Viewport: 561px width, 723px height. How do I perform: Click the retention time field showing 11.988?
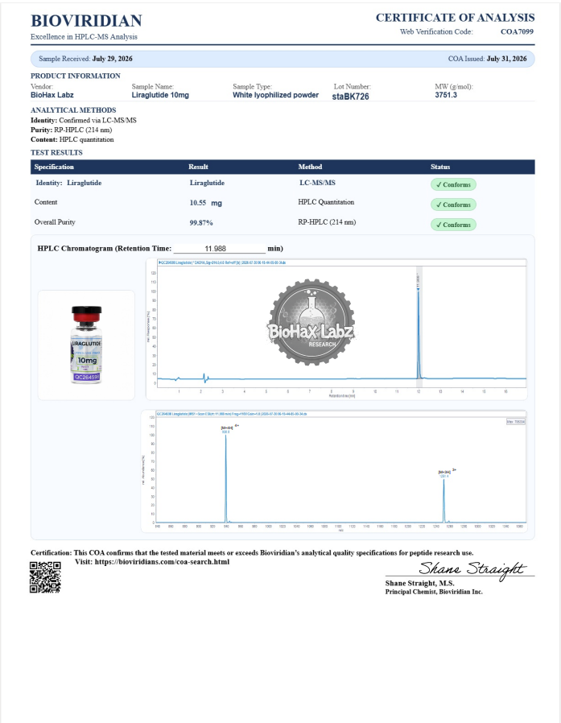point(220,249)
